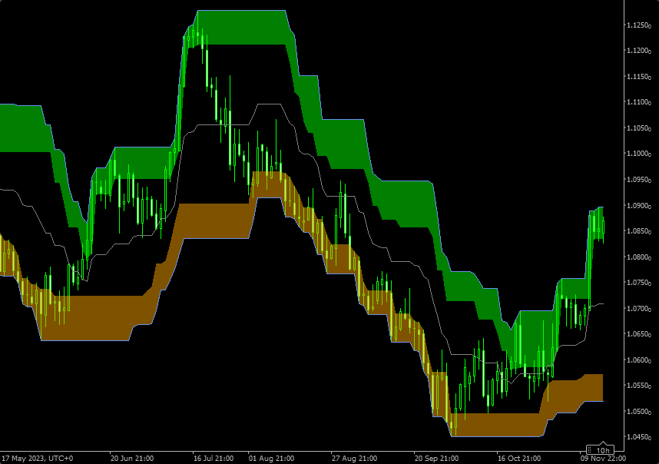Viewport: 659px width, 464px height.
Task: Click the "27 Aug 21:00" date label
Action: 354,458
